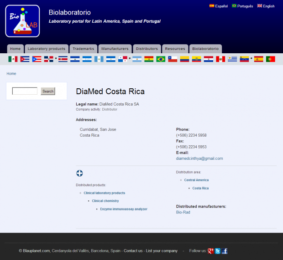
Task: Open the Distributors tab
Action: click(147, 49)
